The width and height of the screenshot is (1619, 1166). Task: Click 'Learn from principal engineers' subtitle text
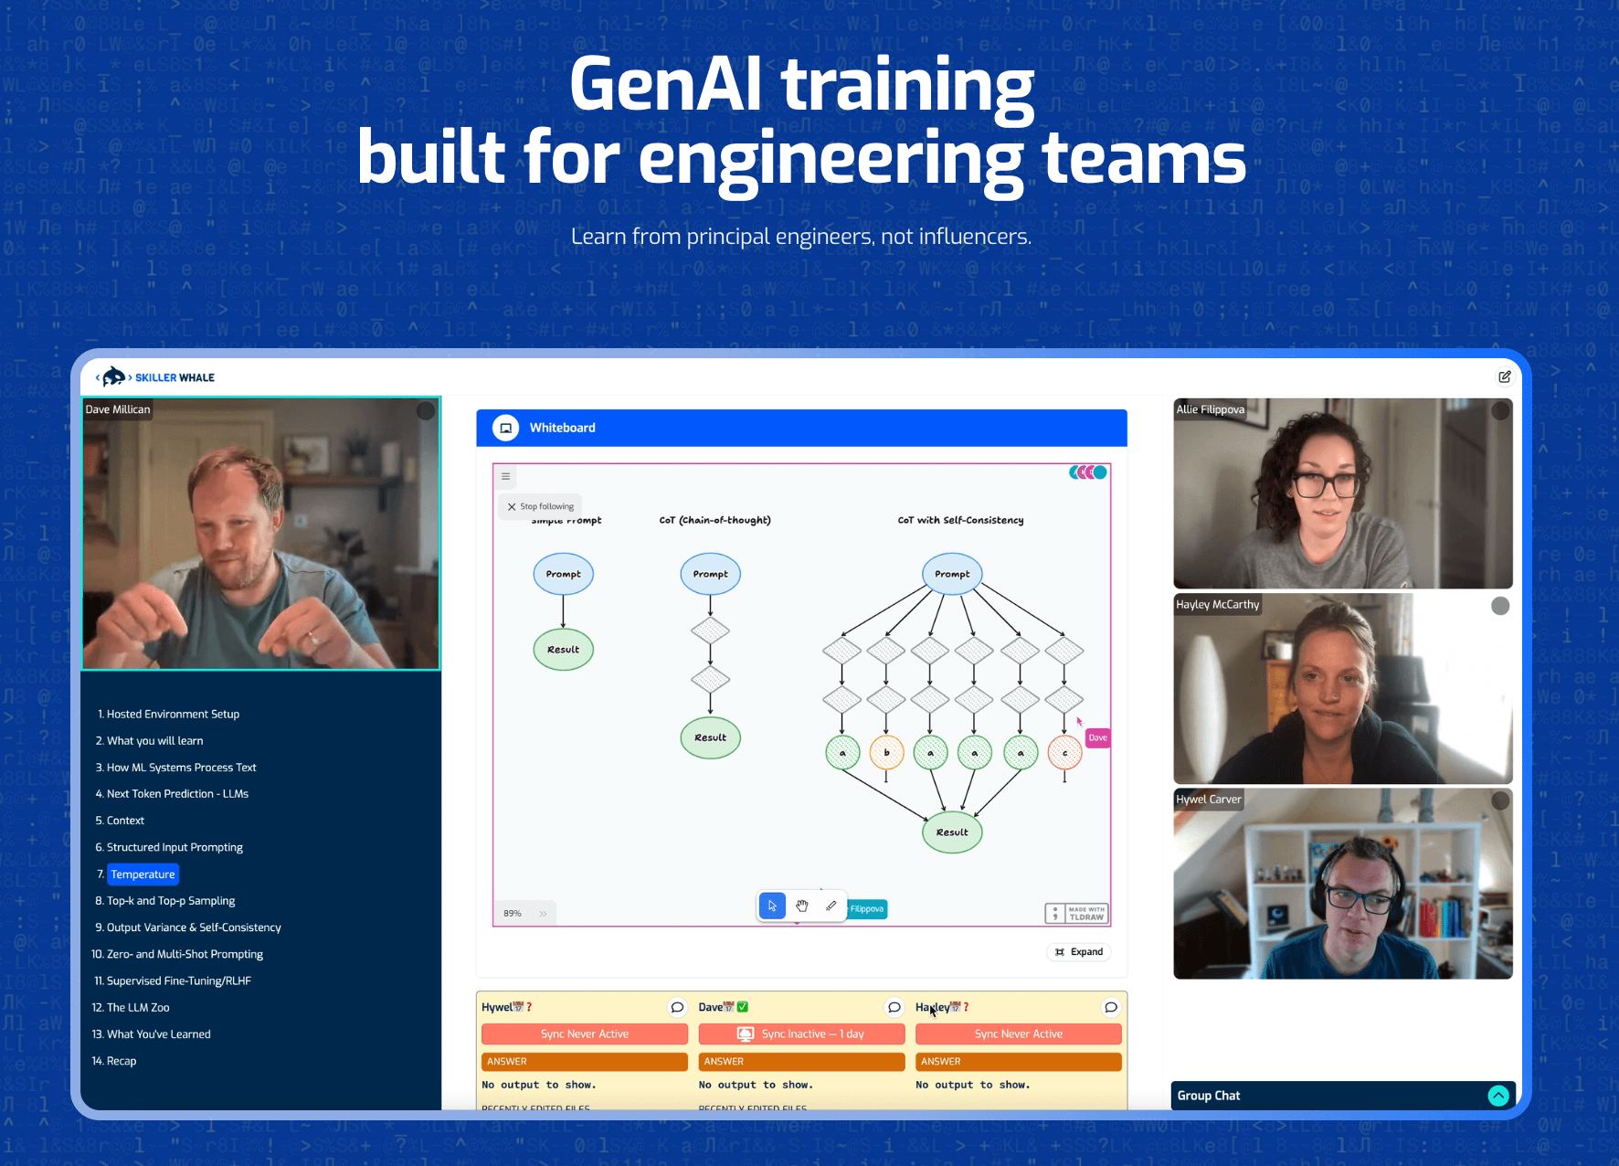pos(801,237)
